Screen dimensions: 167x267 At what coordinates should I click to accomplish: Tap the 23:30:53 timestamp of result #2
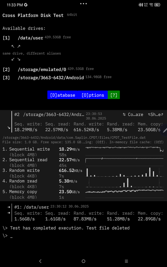pos(94,114)
